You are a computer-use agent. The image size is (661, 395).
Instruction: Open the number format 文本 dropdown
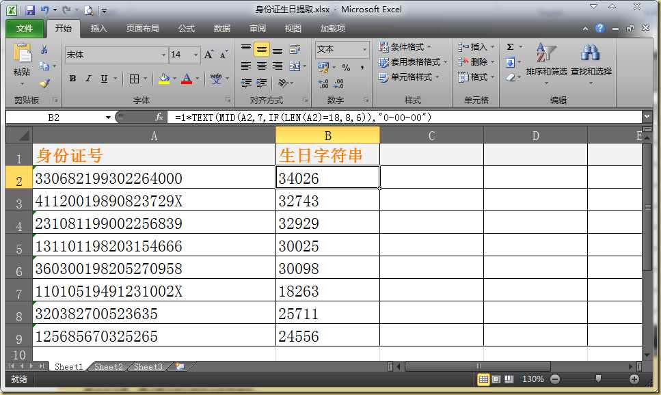(364, 49)
